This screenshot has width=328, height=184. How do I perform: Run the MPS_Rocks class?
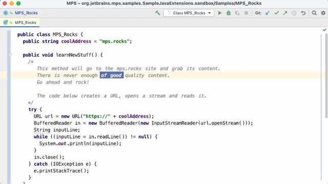(220, 13)
